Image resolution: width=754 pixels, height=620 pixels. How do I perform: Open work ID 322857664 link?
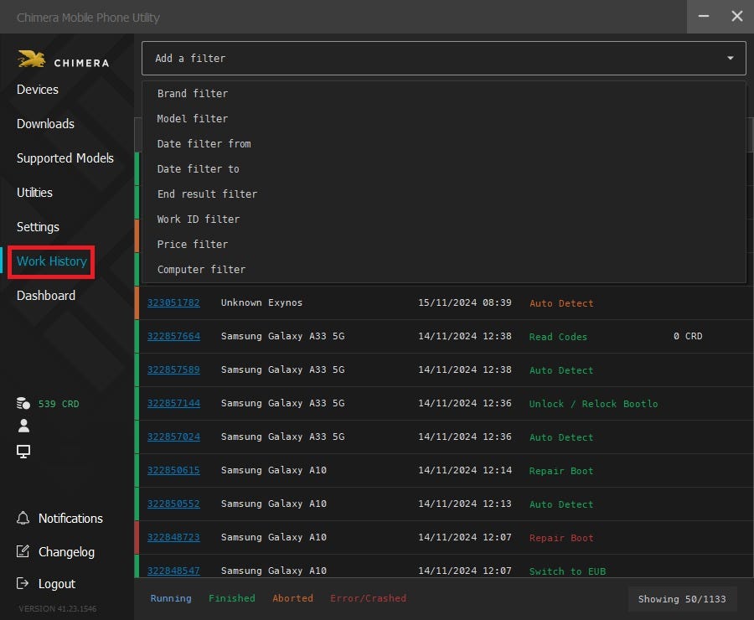tap(173, 336)
